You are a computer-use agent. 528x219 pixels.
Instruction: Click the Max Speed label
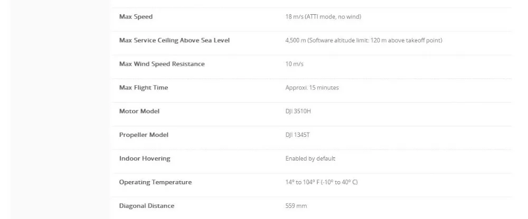(136, 17)
